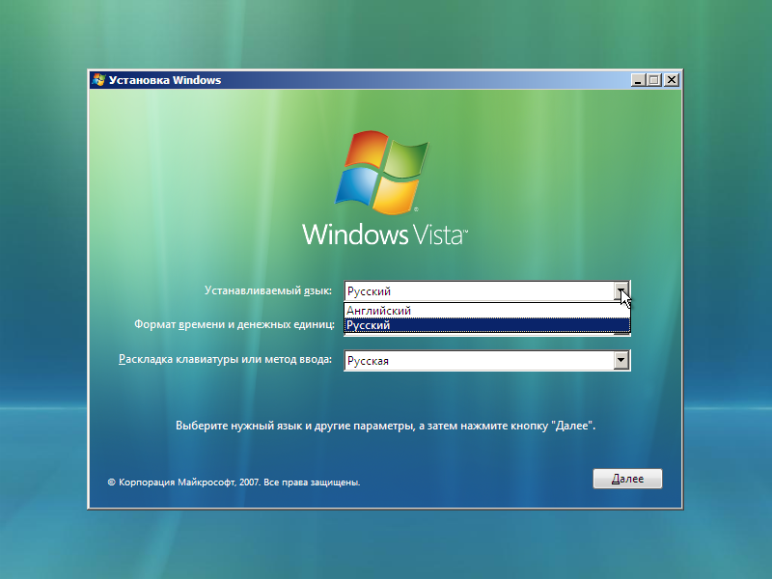Click the Корпорация Майкрософт copyright text
772x579 pixels.
pos(234,482)
